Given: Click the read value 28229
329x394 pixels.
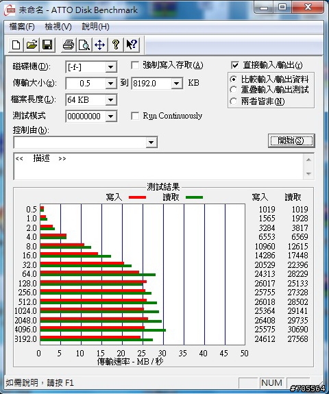Looking at the screenshot, I should [x=298, y=274].
